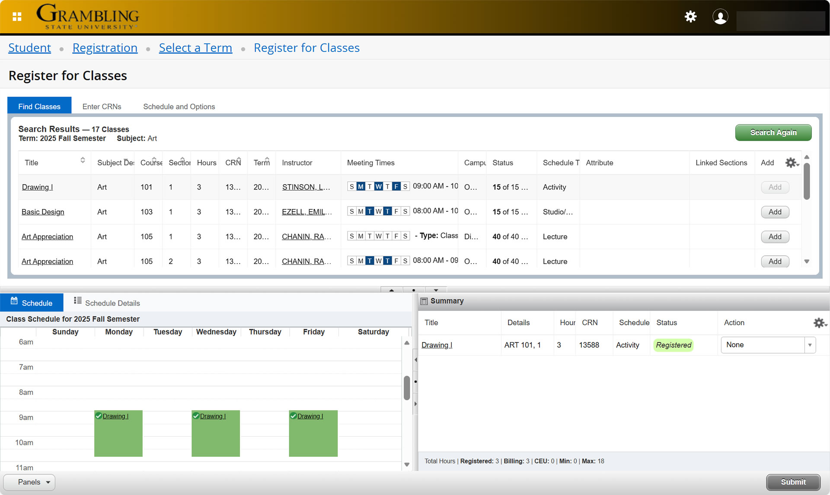
Task: Open the application menu grid icon
Action: tap(17, 16)
